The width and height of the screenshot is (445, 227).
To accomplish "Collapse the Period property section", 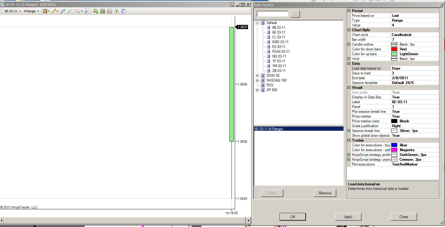I will pos(349,11).
